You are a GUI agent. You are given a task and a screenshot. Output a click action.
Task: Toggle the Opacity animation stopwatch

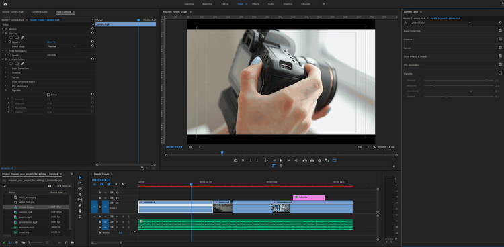tap(9, 42)
